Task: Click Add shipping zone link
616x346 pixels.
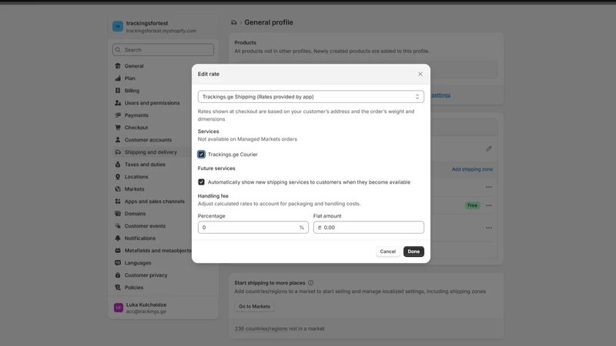Action: point(472,169)
